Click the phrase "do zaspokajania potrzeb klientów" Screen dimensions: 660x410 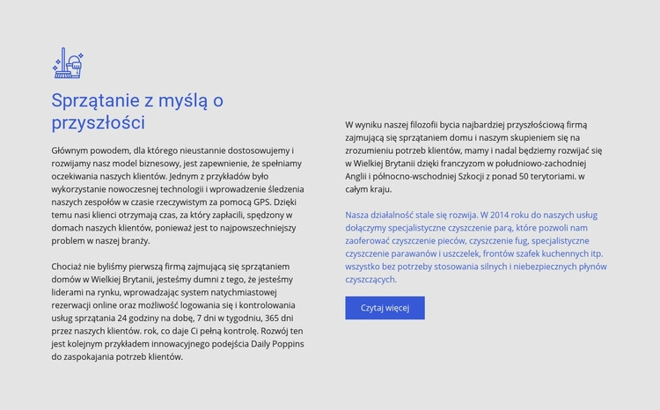pos(117,356)
